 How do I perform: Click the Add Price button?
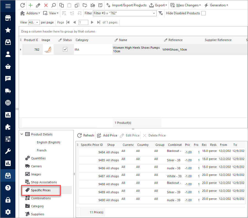click(x=107, y=135)
